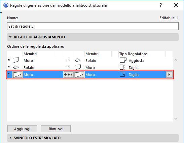Open second wall member dropdown in selected row

[79, 75]
